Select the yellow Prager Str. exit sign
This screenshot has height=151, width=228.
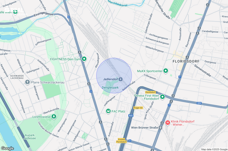[138, 108]
